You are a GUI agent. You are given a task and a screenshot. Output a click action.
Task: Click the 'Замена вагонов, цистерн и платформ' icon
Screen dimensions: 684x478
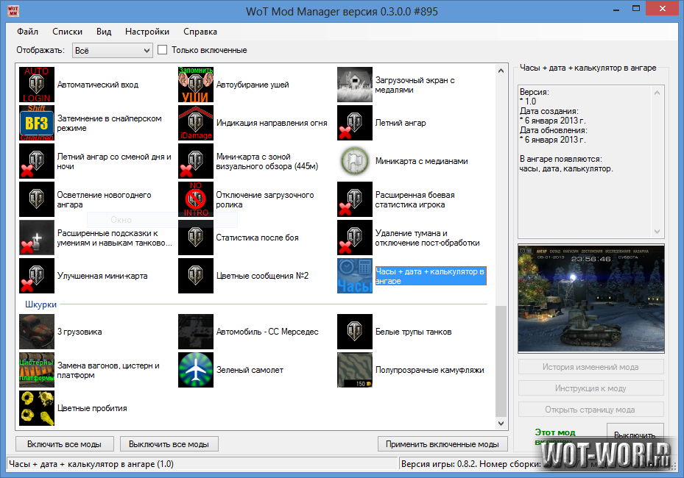pyautogui.click(x=37, y=370)
